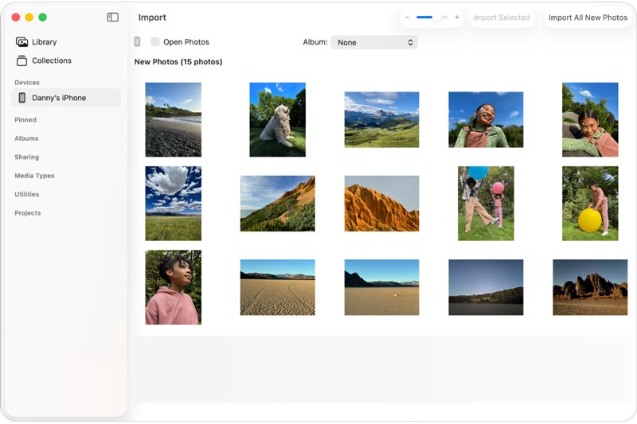Open the Album None dropdown

click(374, 42)
